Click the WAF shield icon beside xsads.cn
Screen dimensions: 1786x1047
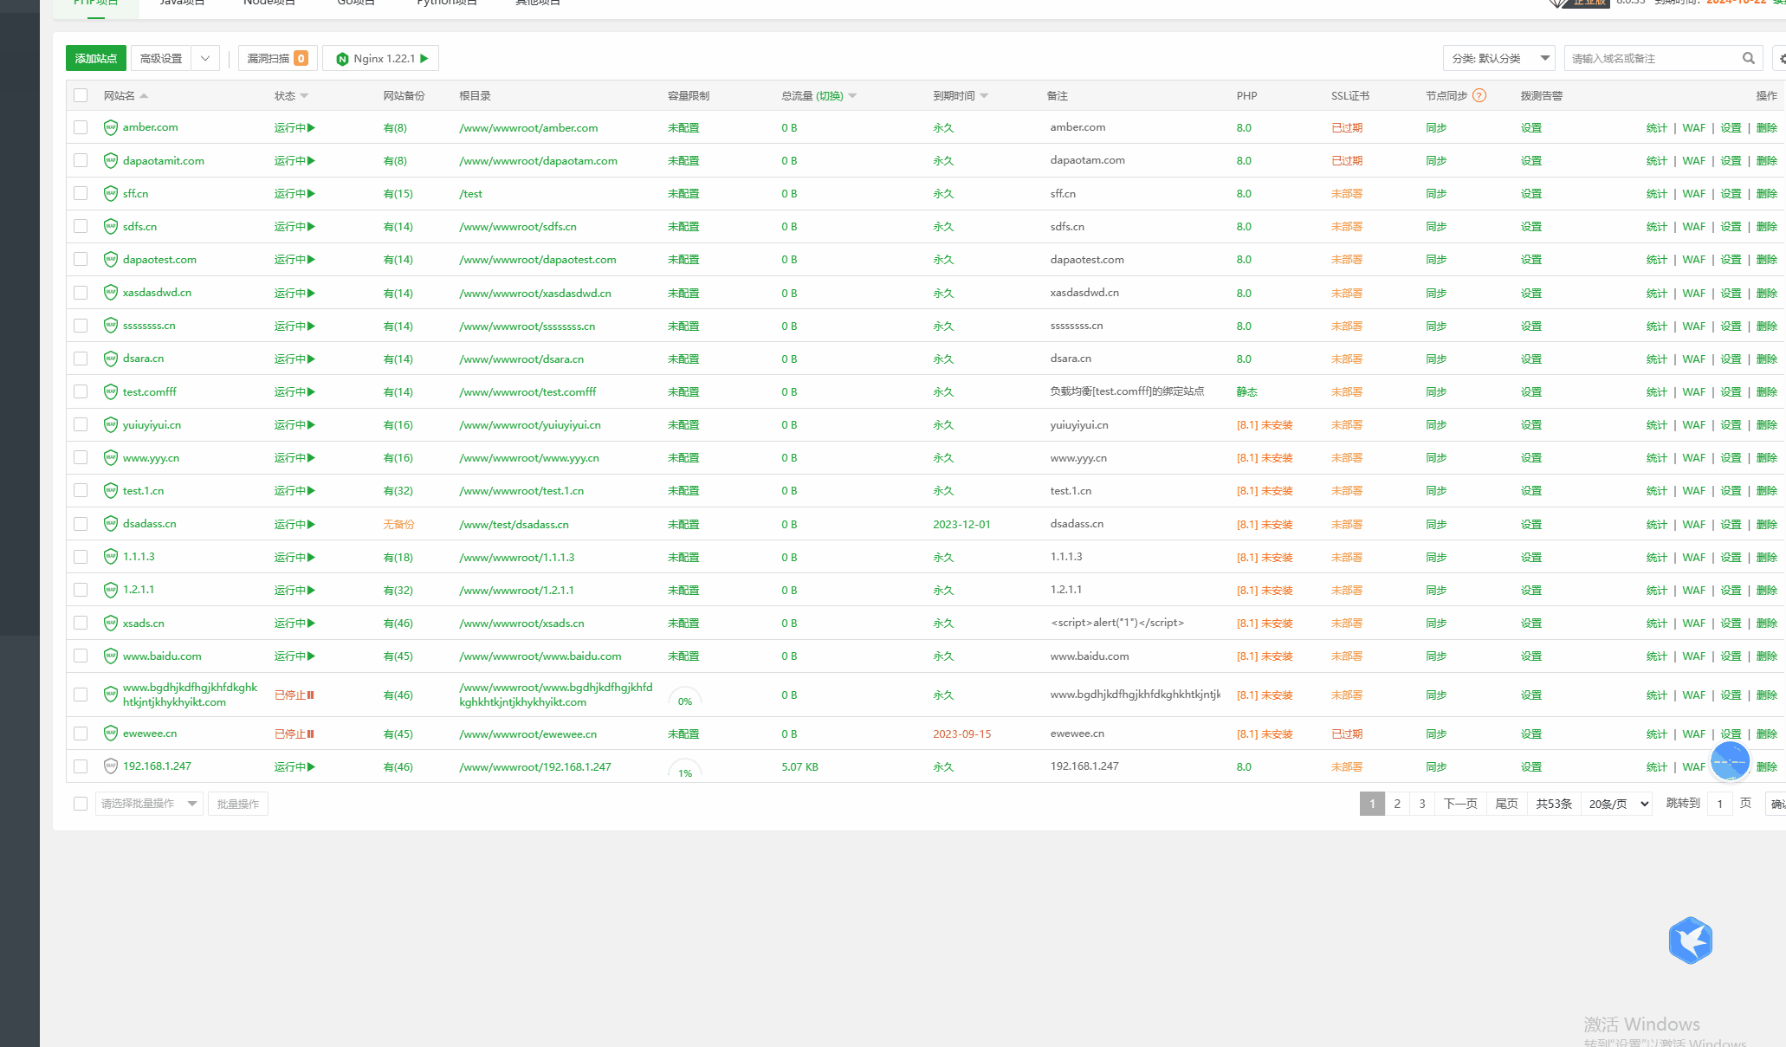click(x=110, y=623)
